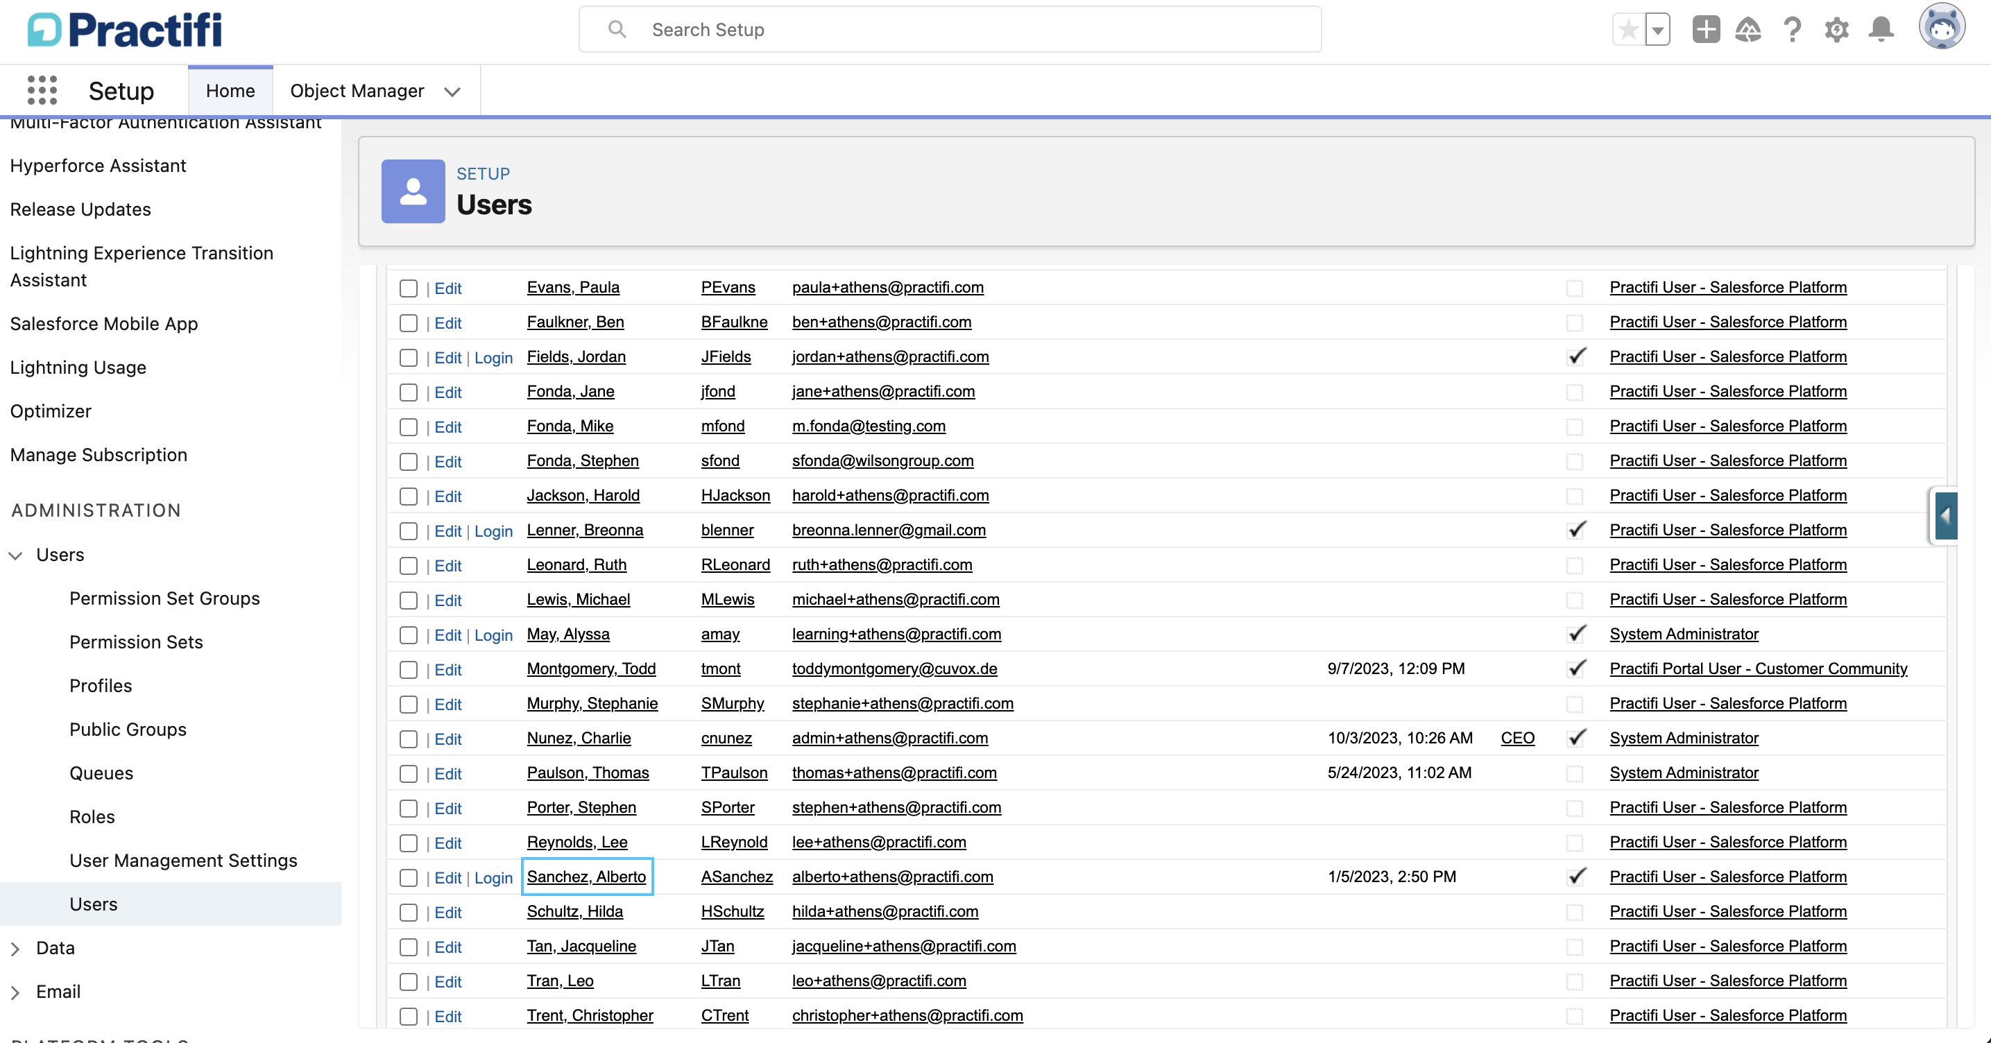Image resolution: width=1991 pixels, height=1043 pixels.
Task: Open User Management Settings
Action: (x=183, y=860)
